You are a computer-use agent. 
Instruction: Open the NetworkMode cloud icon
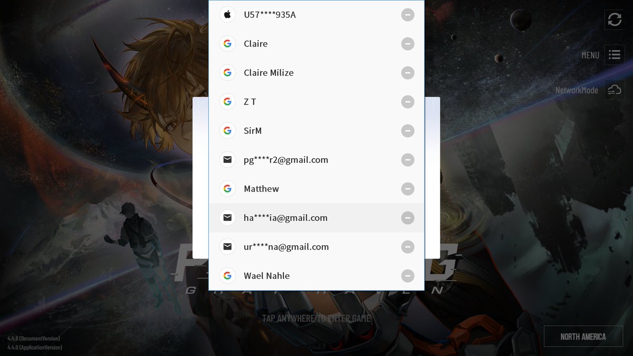point(615,90)
